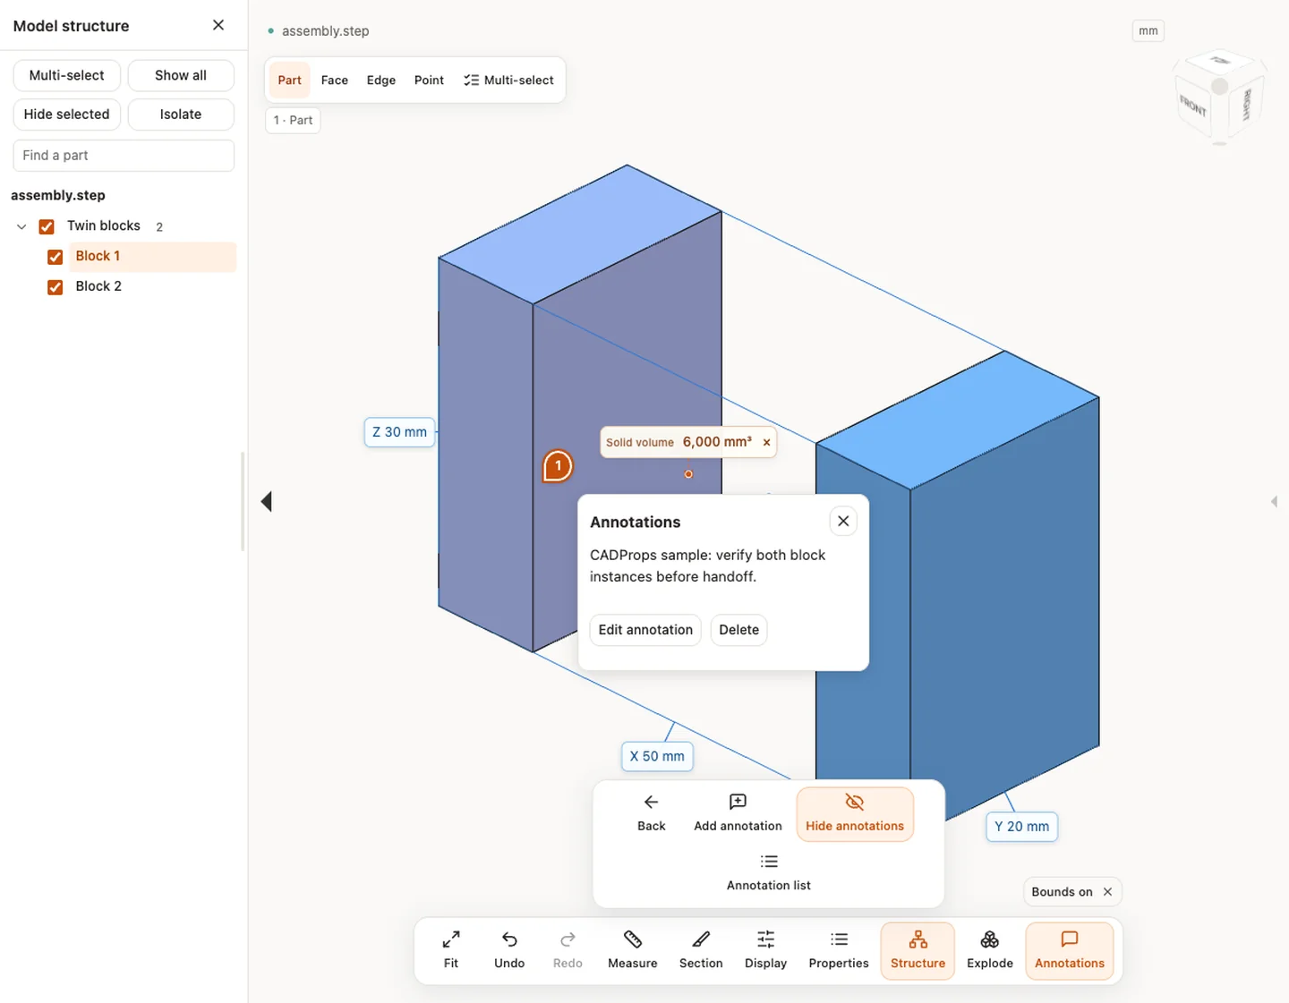The image size is (1289, 1003).
Task: Open the Explode tool
Action: click(989, 950)
